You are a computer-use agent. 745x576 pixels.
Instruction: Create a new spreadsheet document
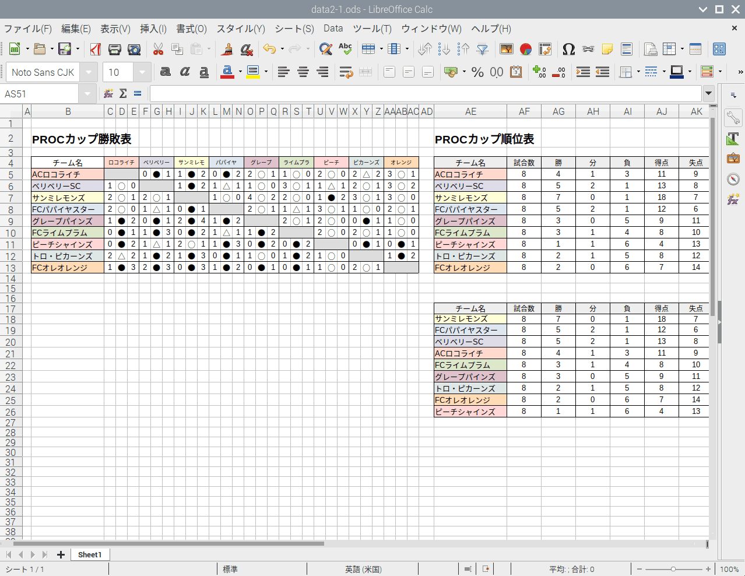click(15, 50)
